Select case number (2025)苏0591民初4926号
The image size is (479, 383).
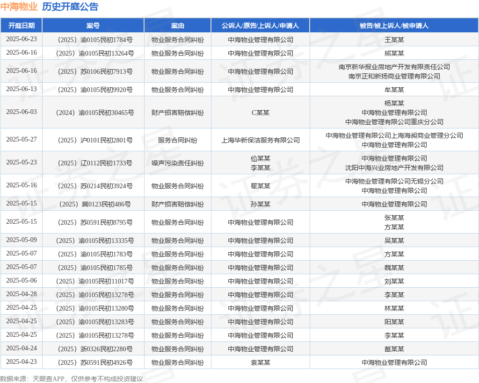[95, 362]
